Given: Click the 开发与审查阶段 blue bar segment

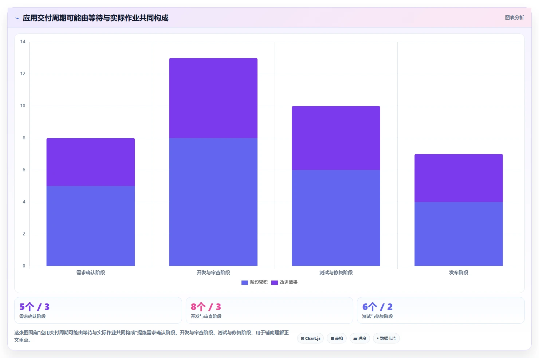Looking at the screenshot, I should (213, 202).
